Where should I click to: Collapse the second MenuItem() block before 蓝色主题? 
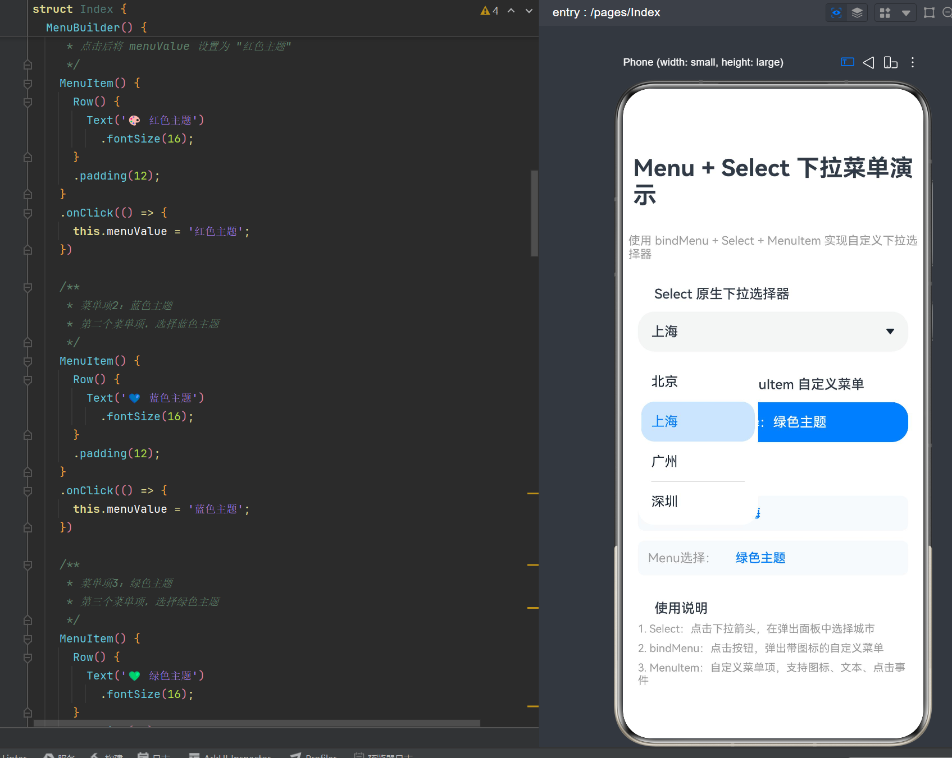click(28, 361)
